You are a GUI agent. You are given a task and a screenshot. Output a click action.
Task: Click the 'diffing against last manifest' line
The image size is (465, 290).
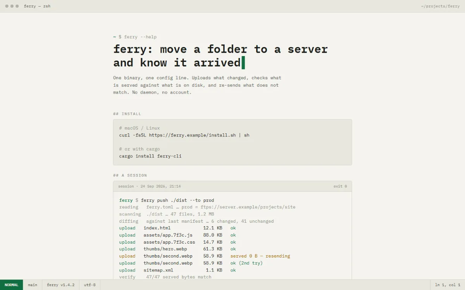pyautogui.click(x=196, y=222)
